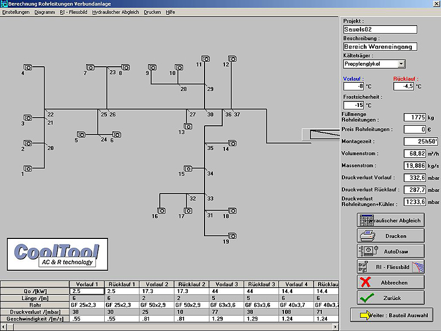Click cooler unit icon labeled 13
Viewport: 441px width, 331px height.
(188, 126)
